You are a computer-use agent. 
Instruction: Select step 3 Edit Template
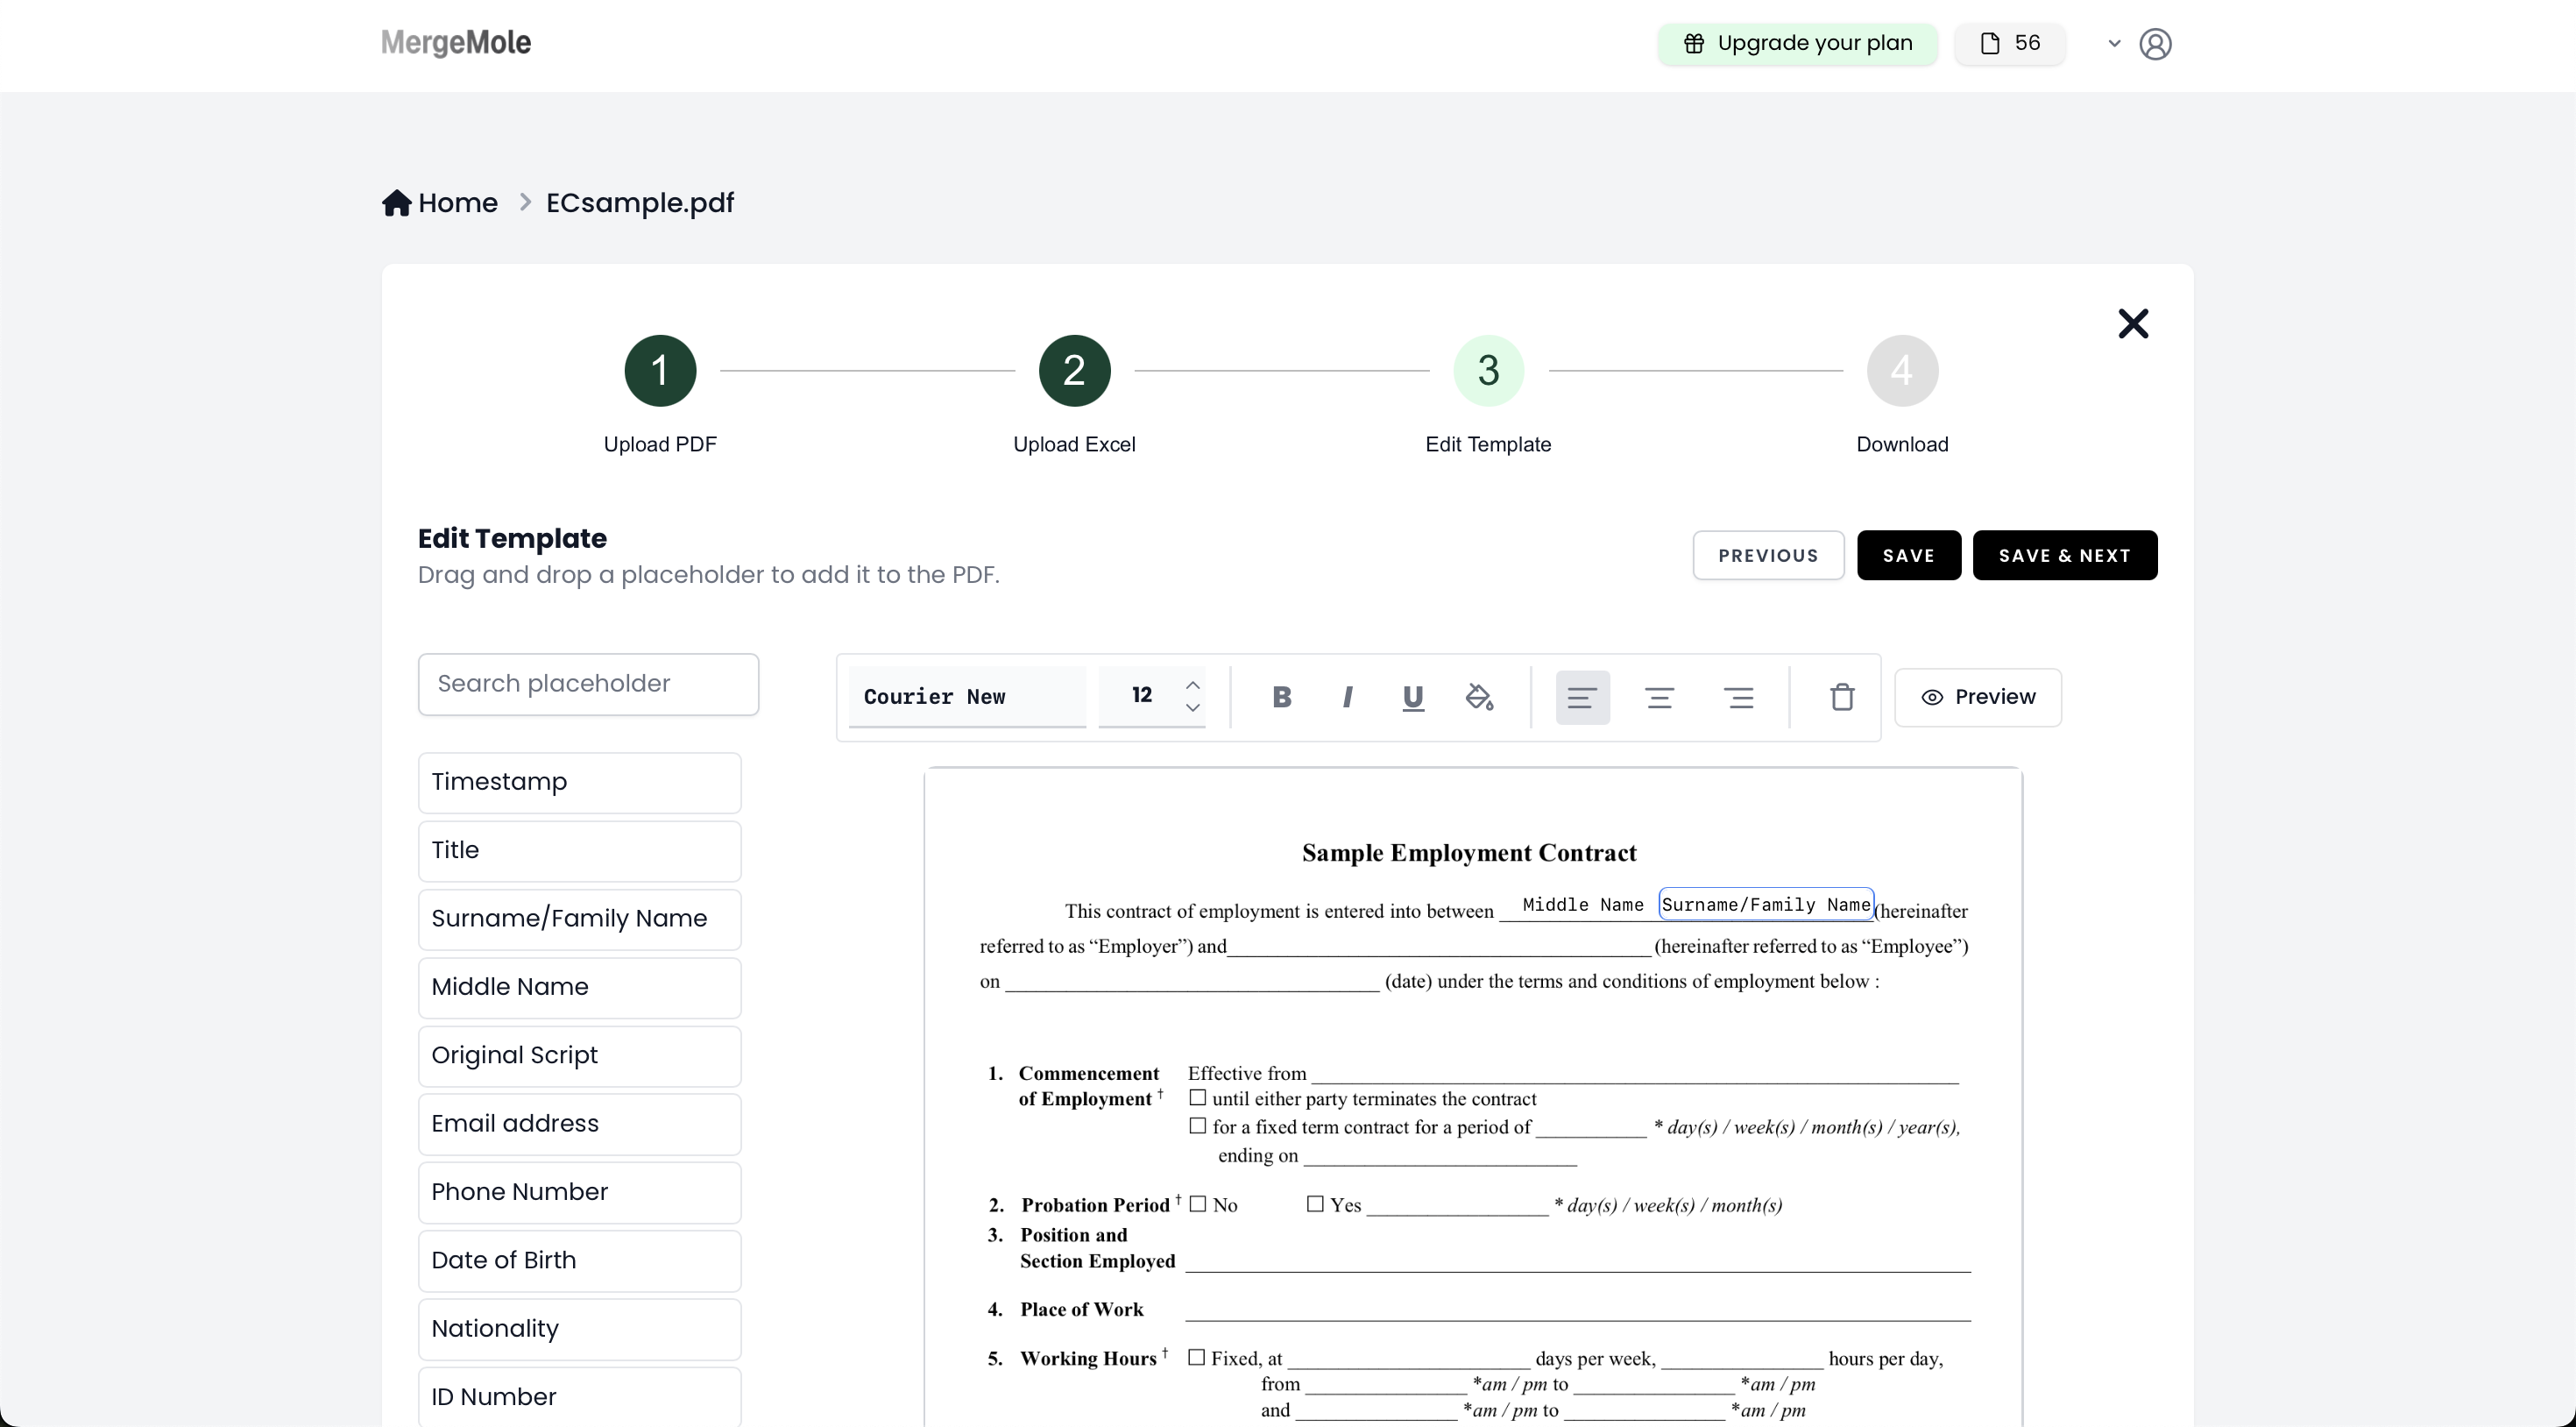click(x=1488, y=370)
